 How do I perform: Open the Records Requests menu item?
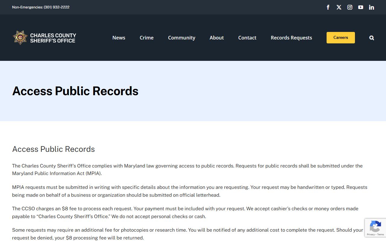pyautogui.click(x=291, y=38)
